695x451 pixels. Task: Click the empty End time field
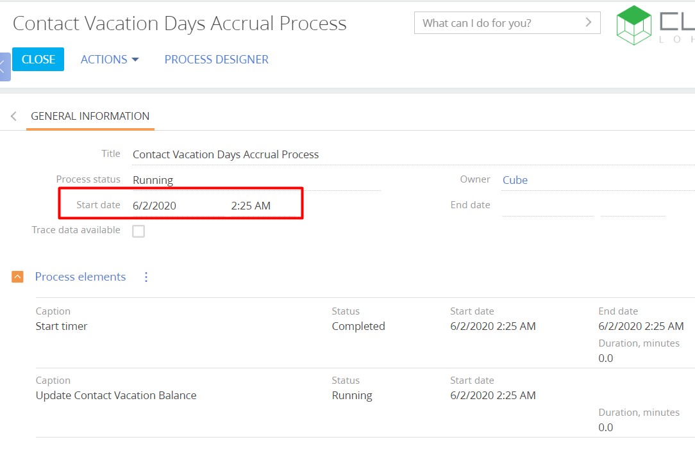click(x=633, y=206)
